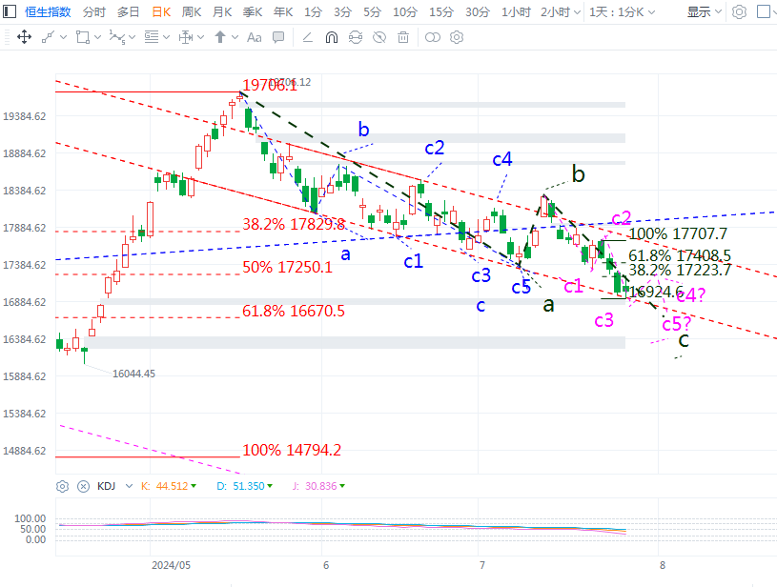This screenshot has height=587, width=777.
Task: Click the 100% 14794.2 level label
Action: point(292,451)
